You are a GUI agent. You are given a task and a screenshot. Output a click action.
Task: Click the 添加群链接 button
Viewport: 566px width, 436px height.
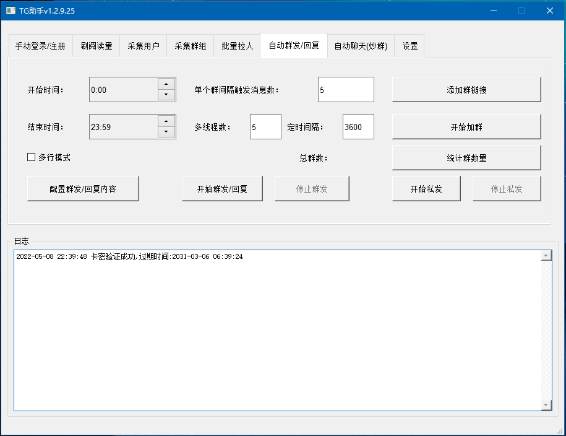pyautogui.click(x=466, y=90)
